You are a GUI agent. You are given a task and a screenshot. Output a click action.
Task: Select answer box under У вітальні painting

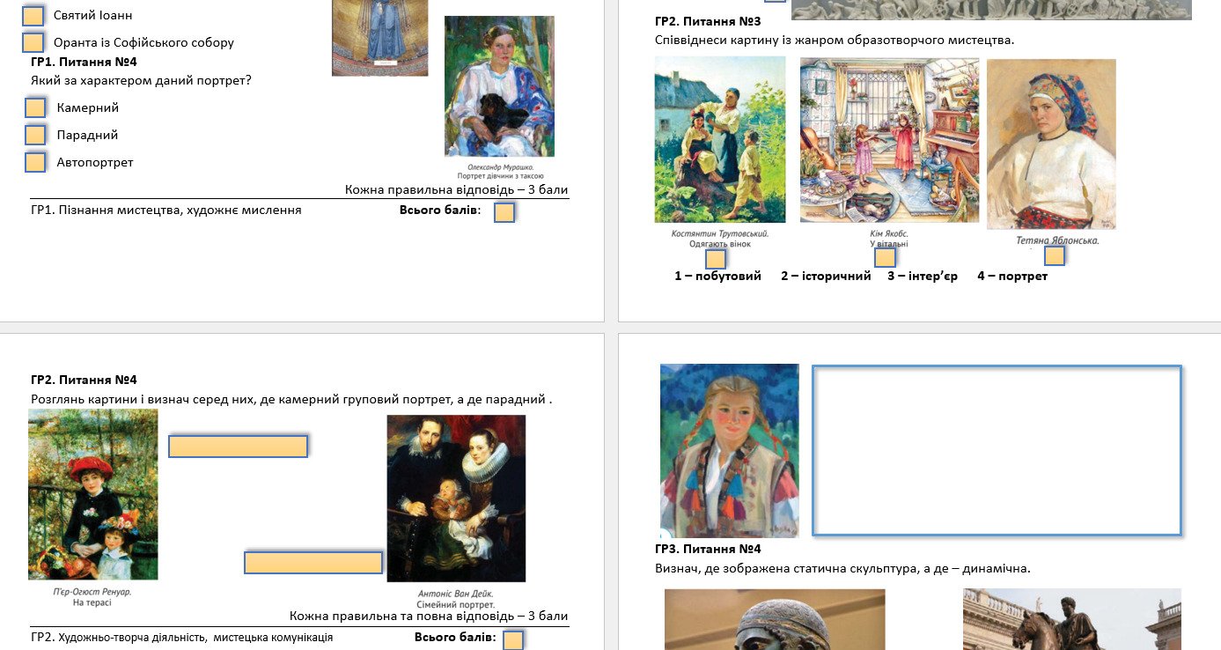tap(885, 257)
